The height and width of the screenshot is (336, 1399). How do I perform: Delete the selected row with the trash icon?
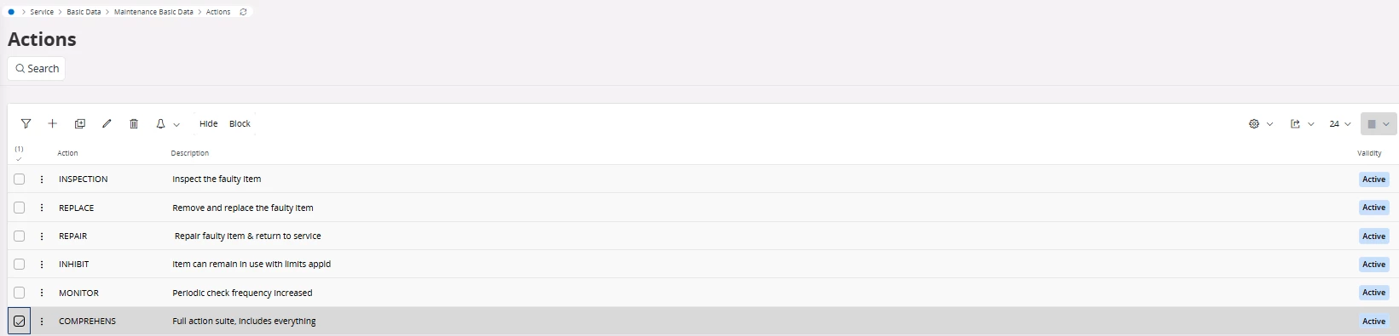[134, 124]
